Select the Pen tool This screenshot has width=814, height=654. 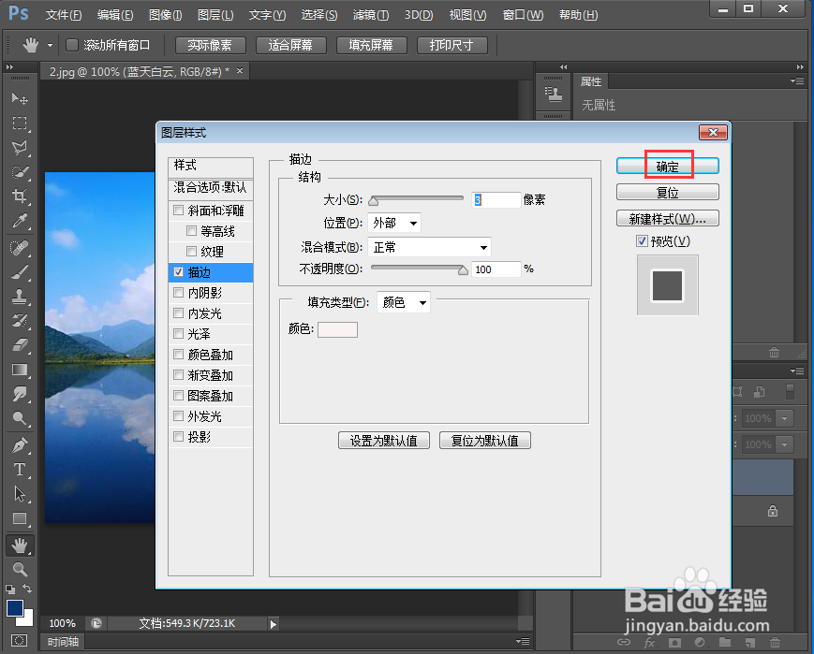pyautogui.click(x=20, y=445)
